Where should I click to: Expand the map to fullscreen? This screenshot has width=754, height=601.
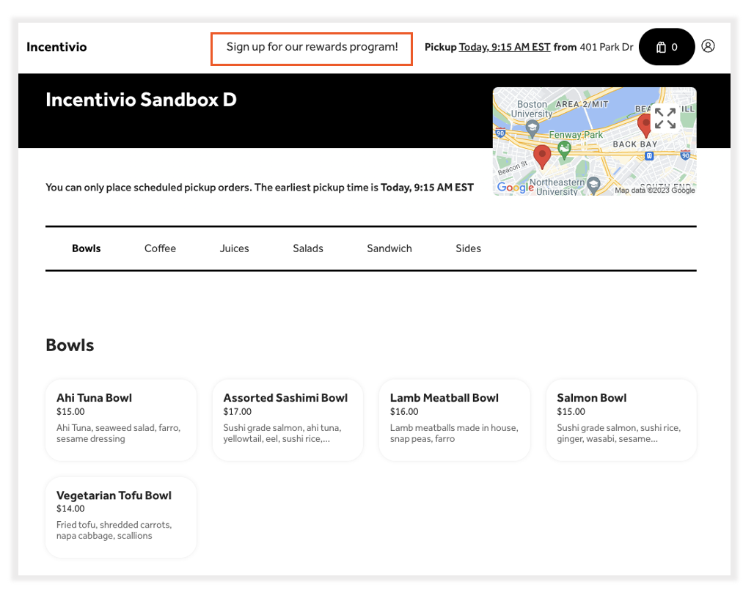coord(665,119)
